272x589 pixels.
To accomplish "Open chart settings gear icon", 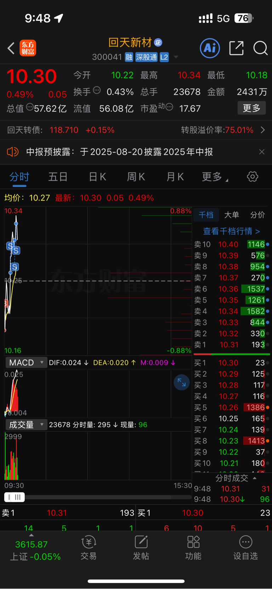I will (x=253, y=176).
